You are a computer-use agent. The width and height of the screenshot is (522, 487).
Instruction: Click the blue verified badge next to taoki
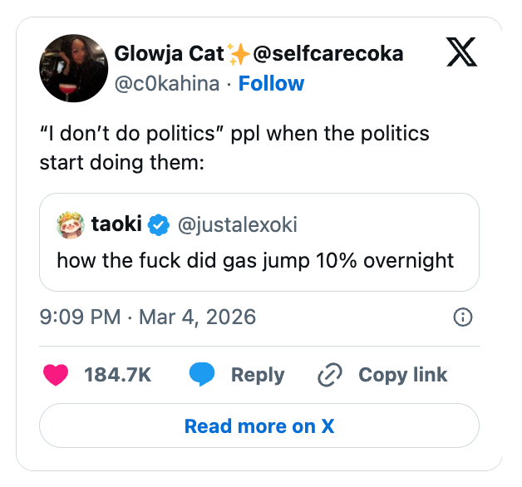159,224
